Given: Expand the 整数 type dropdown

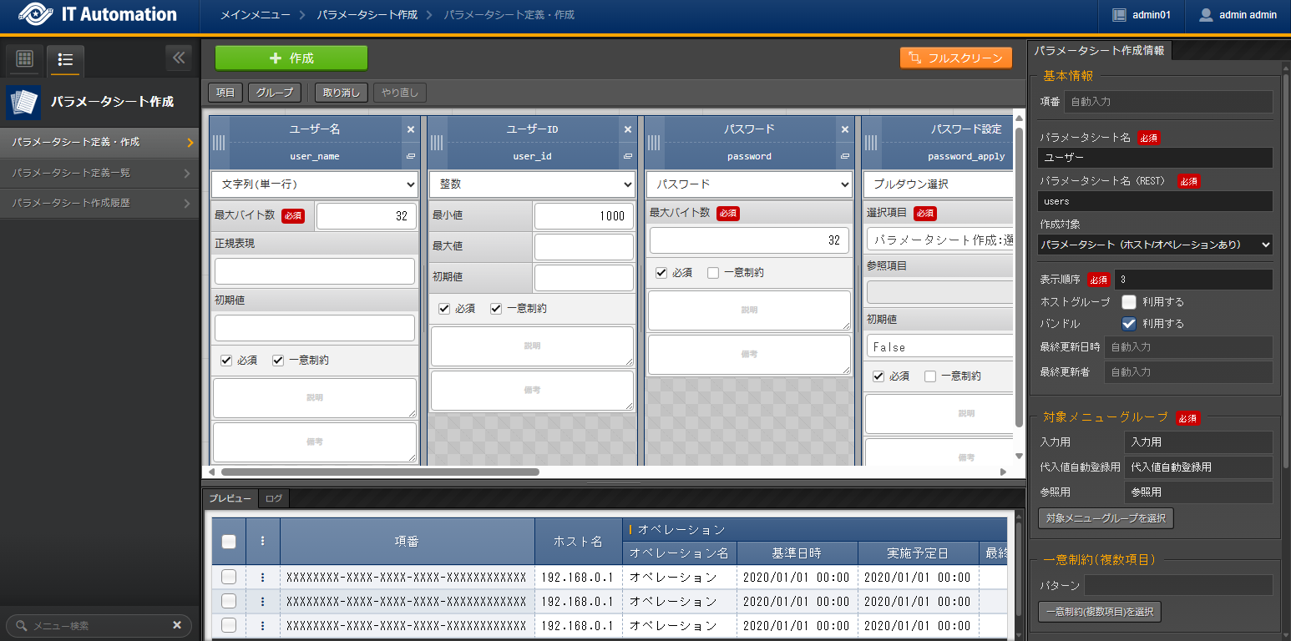Looking at the screenshot, I should pos(532,184).
